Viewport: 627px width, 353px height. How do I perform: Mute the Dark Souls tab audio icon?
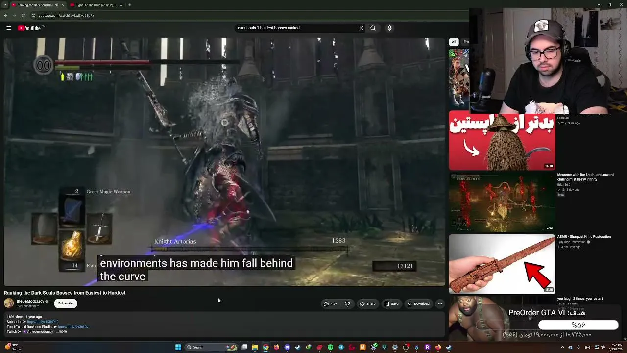pos(57,5)
